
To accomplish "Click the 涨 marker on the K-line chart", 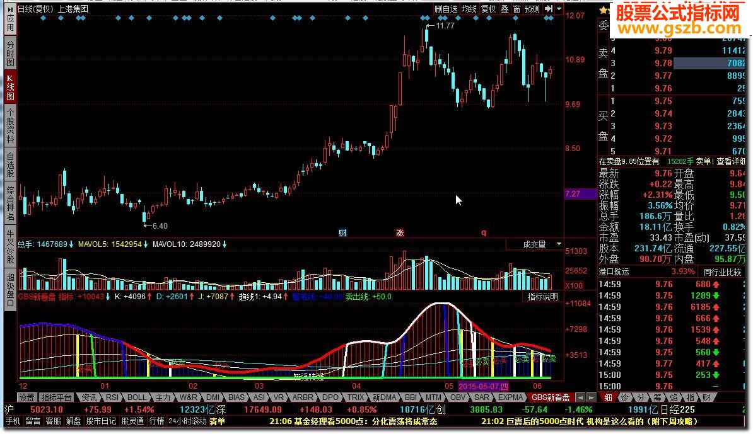I will coord(400,232).
